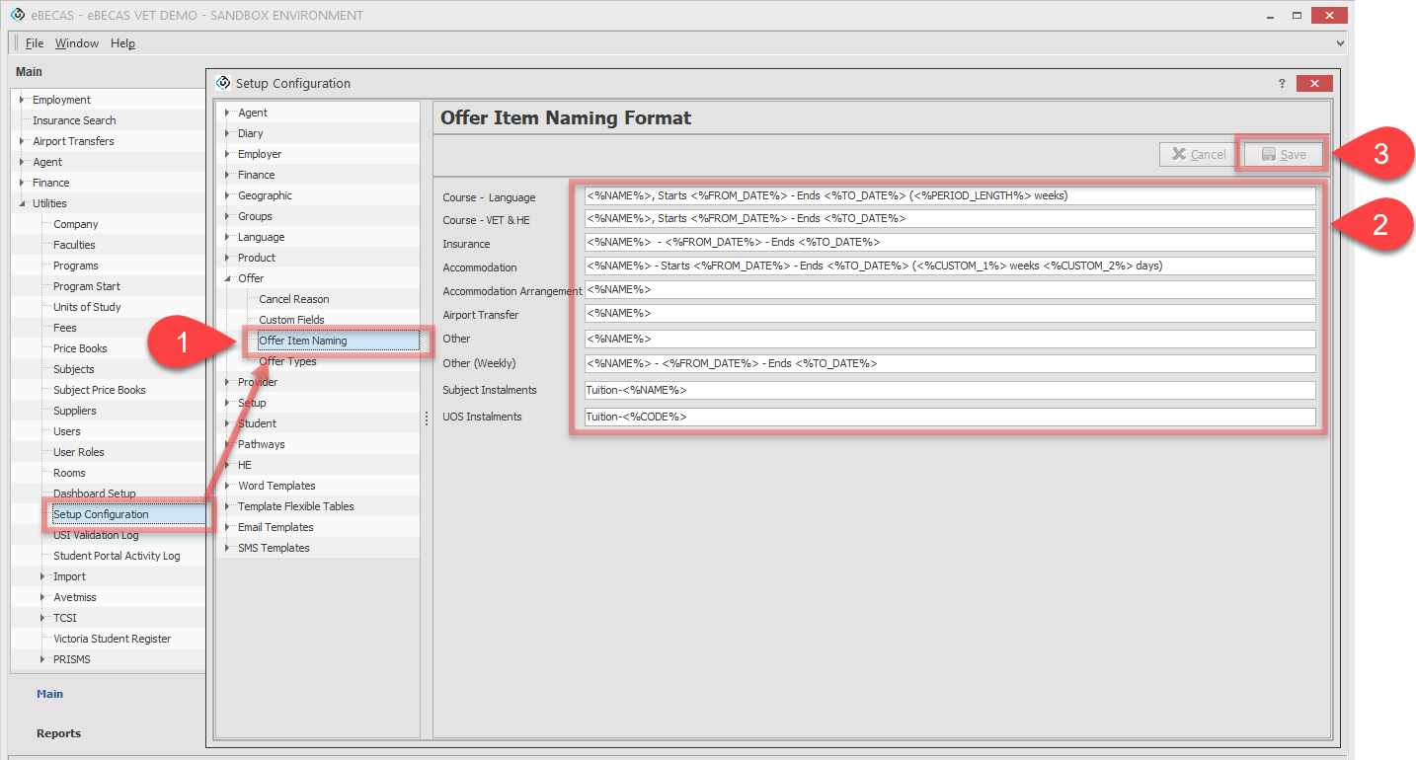1416x760 pixels.
Task: Collapse the Utilities section in Main panel
Action: click(21, 203)
